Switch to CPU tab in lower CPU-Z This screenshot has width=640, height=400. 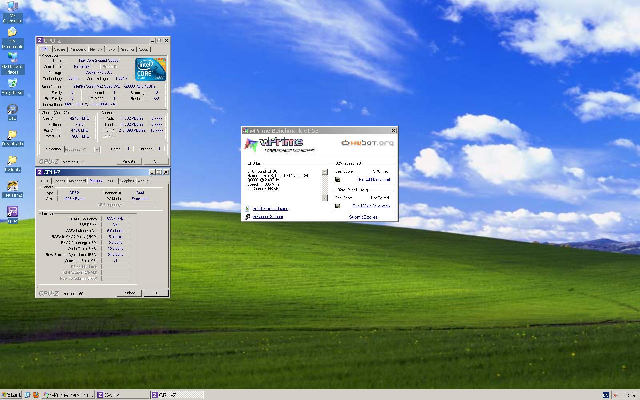pyautogui.click(x=44, y=181)
